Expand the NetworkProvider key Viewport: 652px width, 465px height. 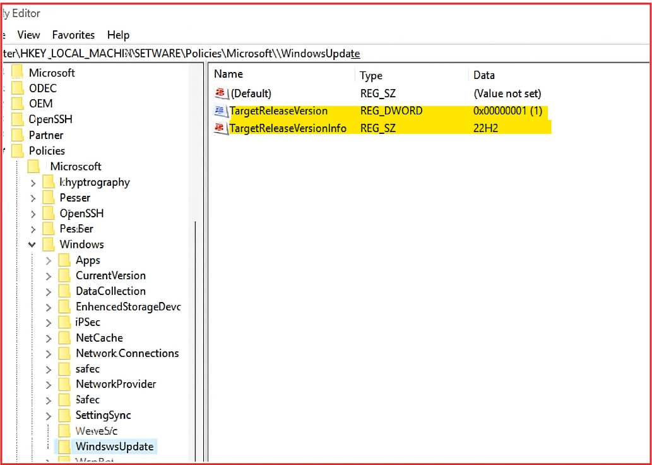tap(49, 385)
